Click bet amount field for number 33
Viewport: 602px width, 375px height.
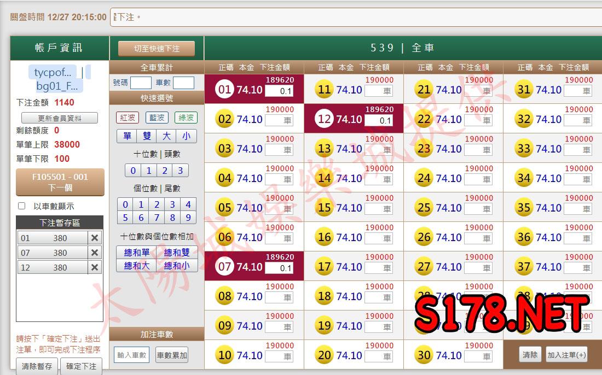coord(578,150)
